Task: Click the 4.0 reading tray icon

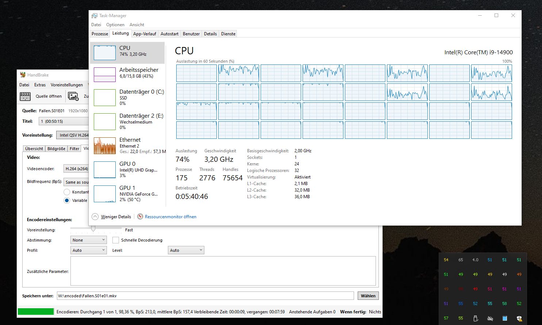Action: (x=475, y=260)
